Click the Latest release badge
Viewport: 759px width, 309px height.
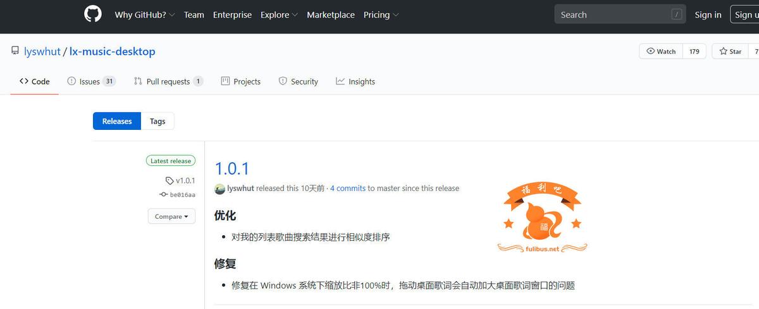pyautogui.click(x=171, y=161)
